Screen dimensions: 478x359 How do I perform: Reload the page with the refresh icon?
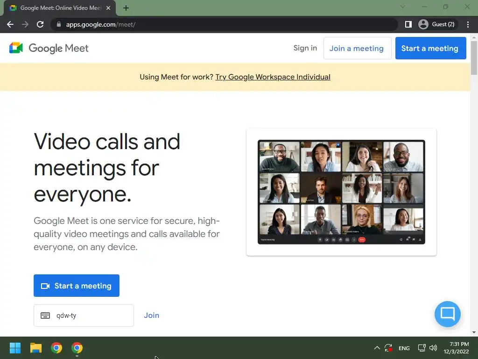point(40,24)
